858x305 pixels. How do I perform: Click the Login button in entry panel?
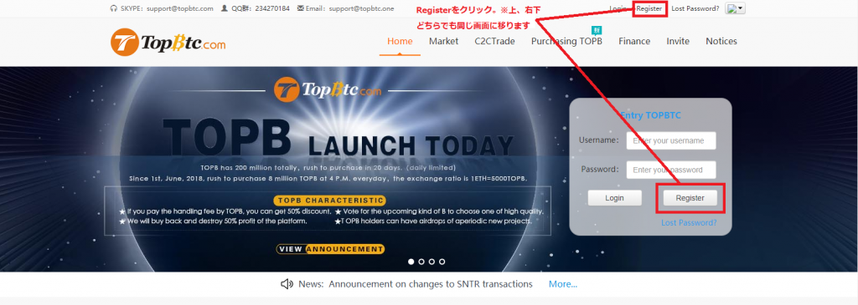(x=614, y=198)
